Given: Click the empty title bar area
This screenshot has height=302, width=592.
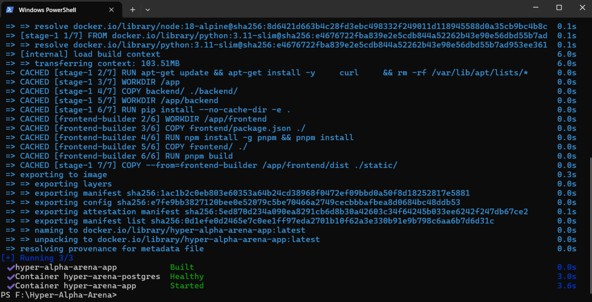Looking at the screenshot, I should pos(329,10).
